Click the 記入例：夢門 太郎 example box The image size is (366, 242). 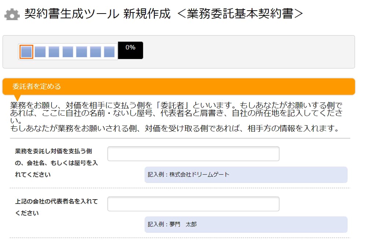pyautogui.click(x=246, y=224)
